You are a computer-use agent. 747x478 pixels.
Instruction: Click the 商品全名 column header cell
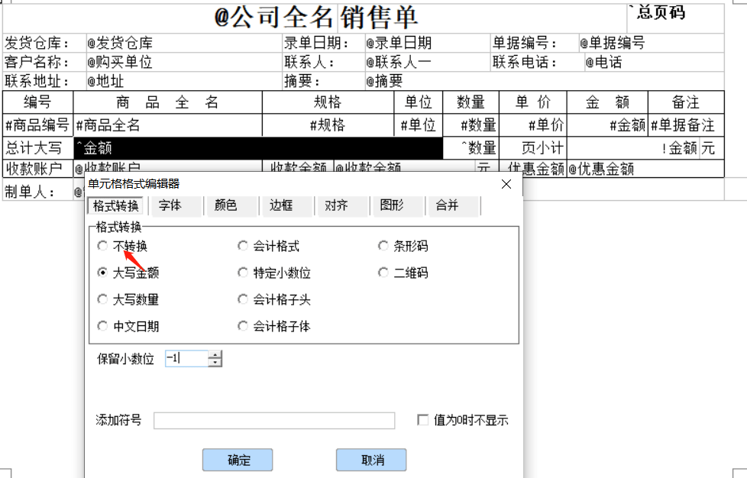[x=168, y=102]
